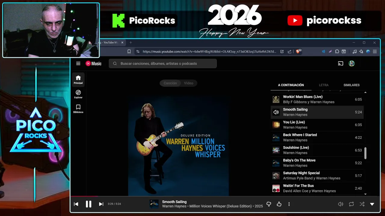Mute the player volume

[340, 204]
